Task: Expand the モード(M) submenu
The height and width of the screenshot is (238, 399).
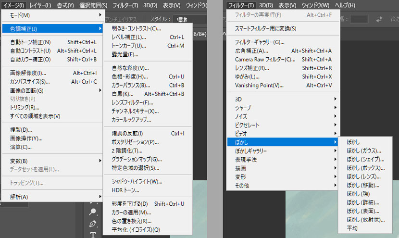Action: [x=52, y=15]
